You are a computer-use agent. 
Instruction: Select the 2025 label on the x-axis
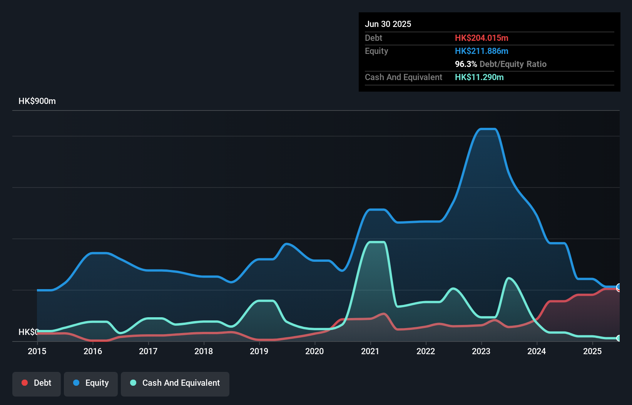tap(593, 351)
